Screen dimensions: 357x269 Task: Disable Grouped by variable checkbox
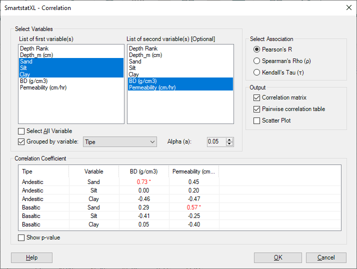pyautogui.click(x=21, y=141)
